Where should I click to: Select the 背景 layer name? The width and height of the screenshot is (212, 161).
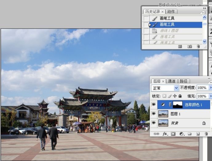click(x=175, y=123)
